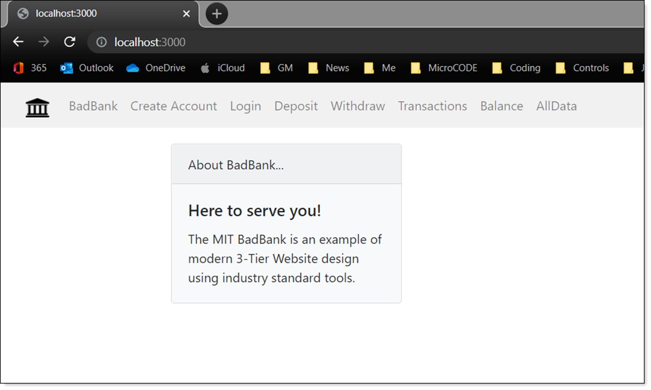
Task: Open the Coding bookmarks folder
Action: point(516,68)
